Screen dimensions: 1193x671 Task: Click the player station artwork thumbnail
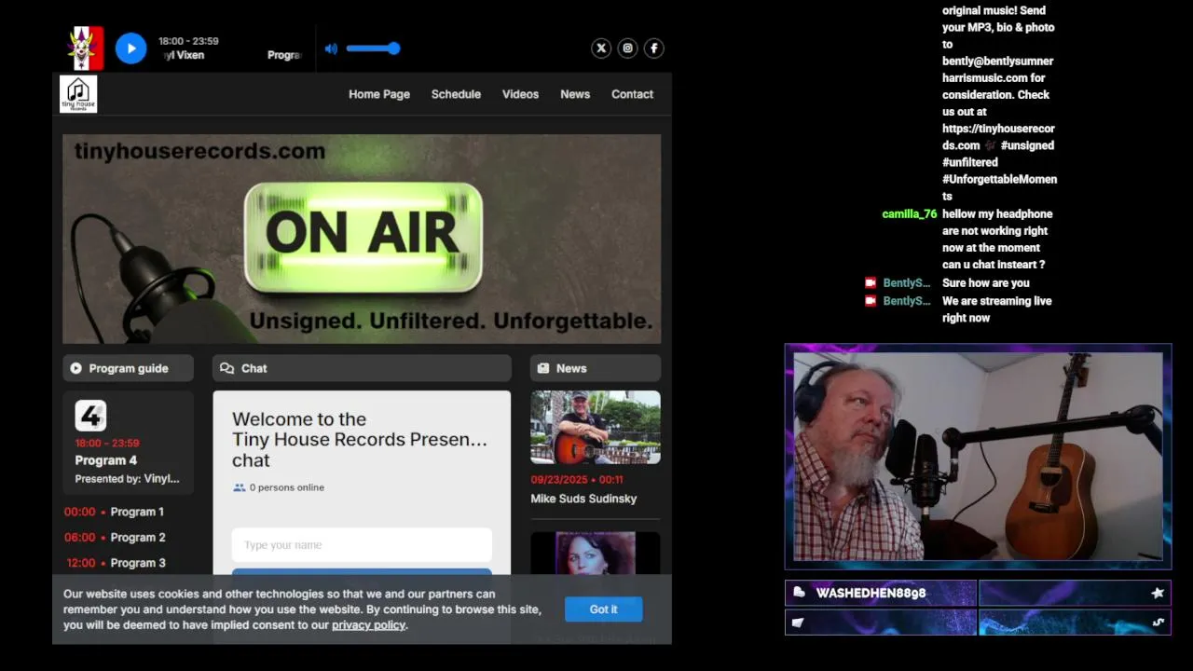coord(85,48)
